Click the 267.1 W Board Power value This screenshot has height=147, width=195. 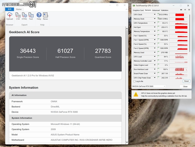click(x=163, y=74)
